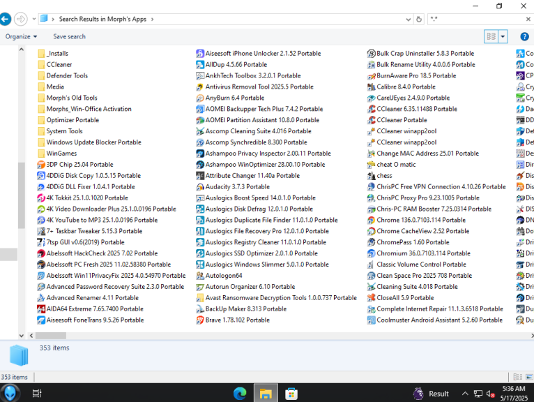This screenshot has height=402, width=534.
Task: Clear the search box with X
Action: (x=528, y=20)
